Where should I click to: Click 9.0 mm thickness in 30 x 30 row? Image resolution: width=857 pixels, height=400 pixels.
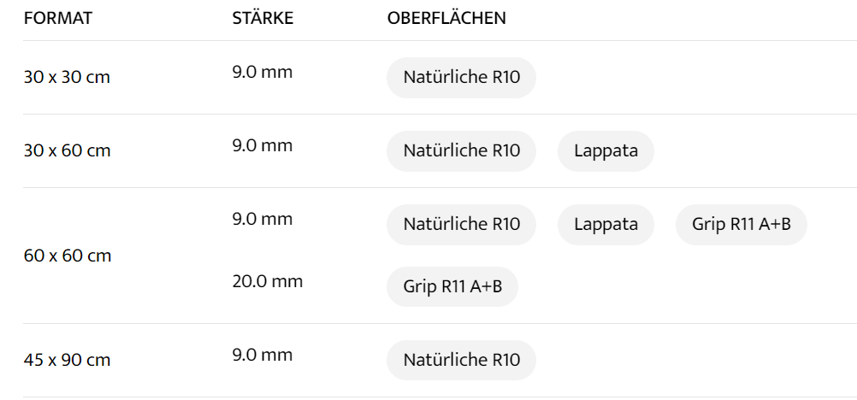point(262,73)
